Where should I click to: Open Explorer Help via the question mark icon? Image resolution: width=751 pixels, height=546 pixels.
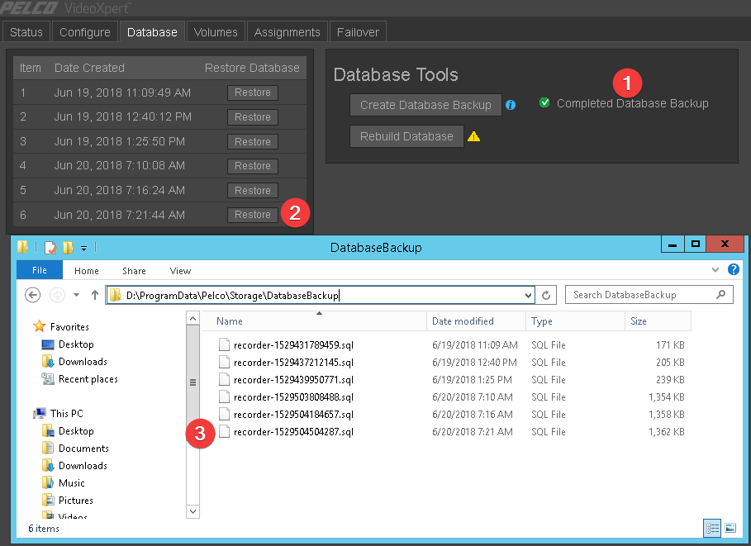(x=733, y=270)
